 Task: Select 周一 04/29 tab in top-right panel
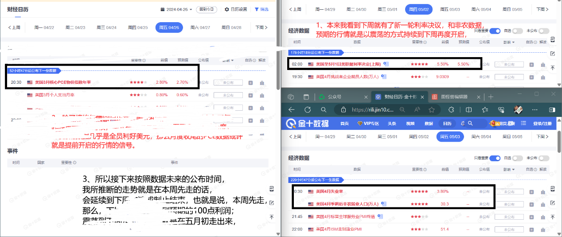tap(325, 9)
